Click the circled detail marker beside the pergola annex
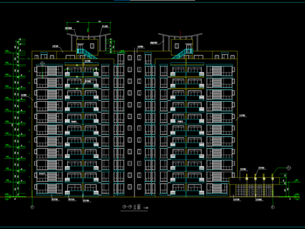Screen dimensions: 305x229 288,168
